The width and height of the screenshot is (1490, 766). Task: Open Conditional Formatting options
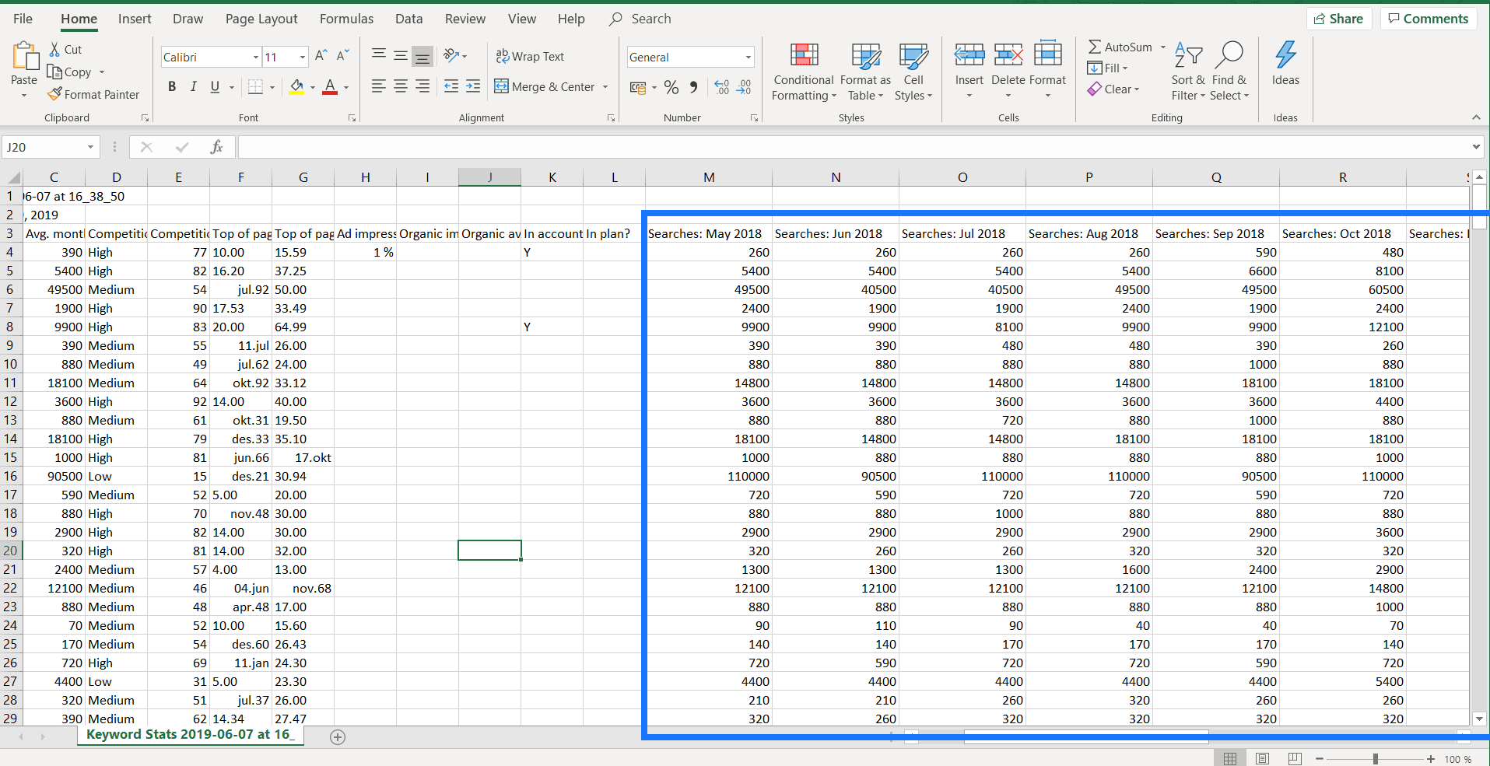tap(803, 72)
